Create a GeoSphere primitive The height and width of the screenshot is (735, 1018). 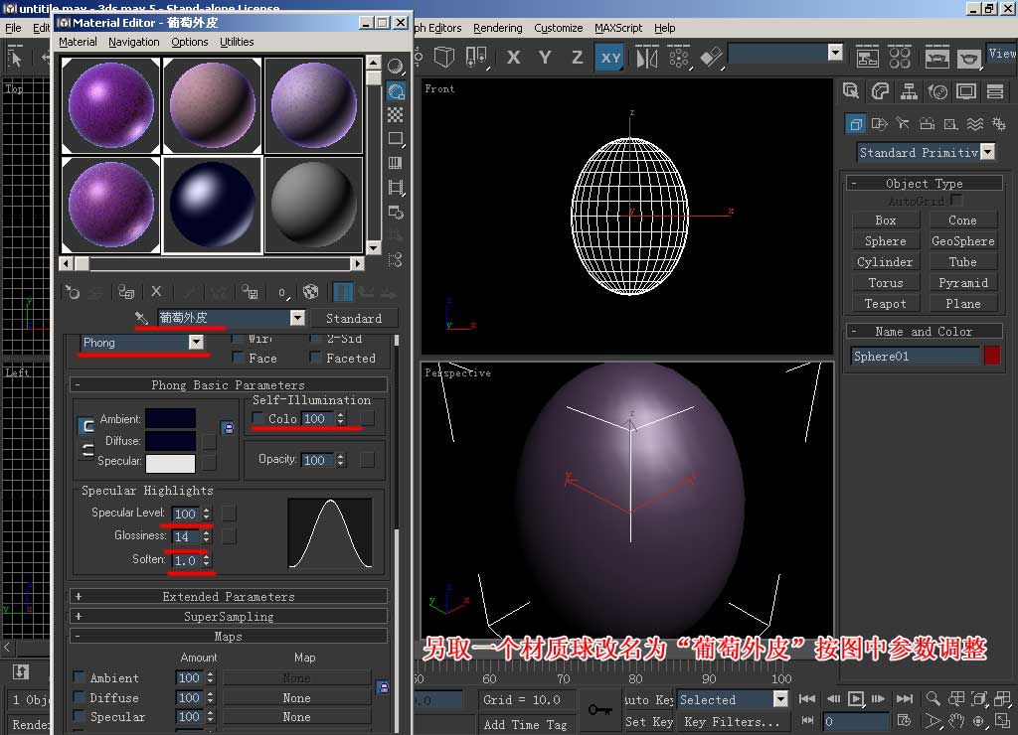(x=962, y=240)
